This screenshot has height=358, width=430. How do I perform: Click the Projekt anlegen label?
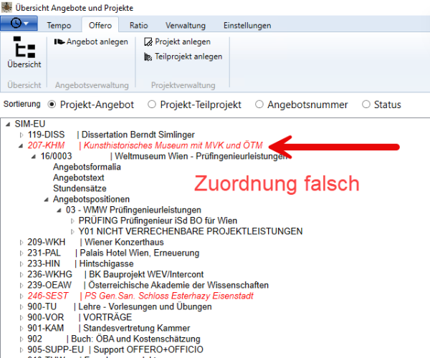coord(183,42)
